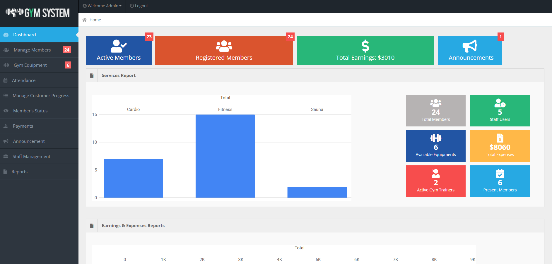Click the Sauna bar in Services chart
Screen dimensions: 552x264
click(317, 192)
